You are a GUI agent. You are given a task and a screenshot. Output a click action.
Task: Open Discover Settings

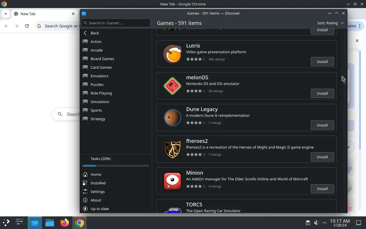116,192
